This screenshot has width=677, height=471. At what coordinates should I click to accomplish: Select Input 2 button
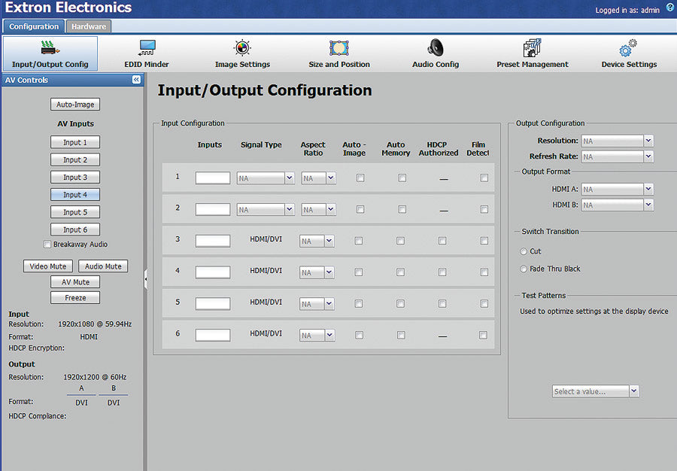point(75,160)
